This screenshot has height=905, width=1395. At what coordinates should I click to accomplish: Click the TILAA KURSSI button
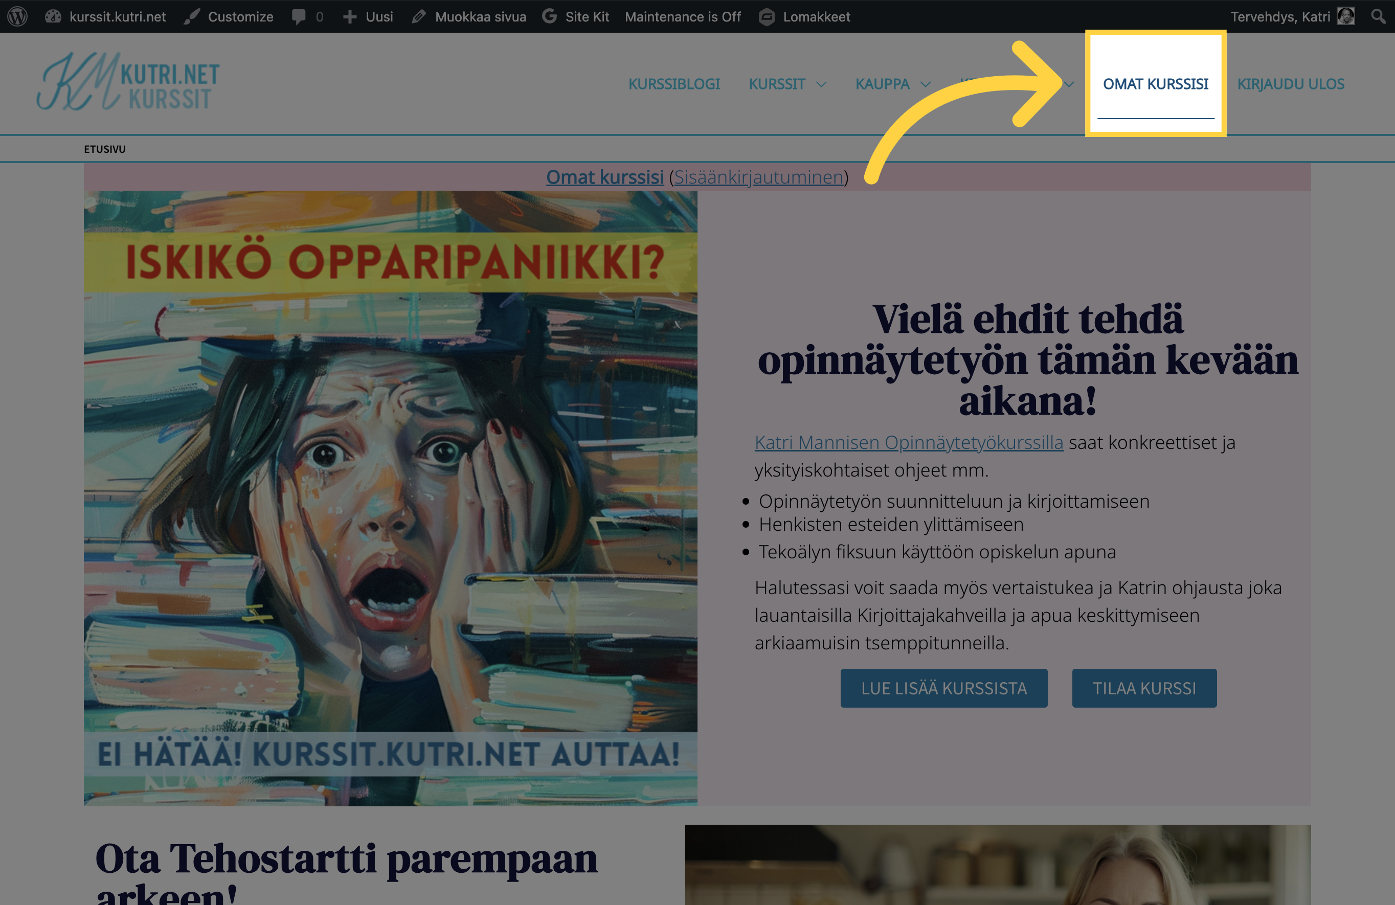tap(1143, 688)
